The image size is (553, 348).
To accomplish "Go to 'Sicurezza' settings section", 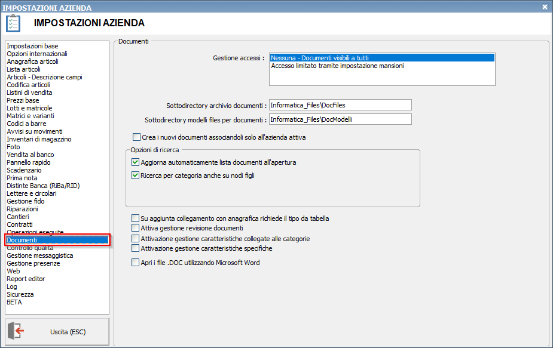I will [x=20, y=294].
